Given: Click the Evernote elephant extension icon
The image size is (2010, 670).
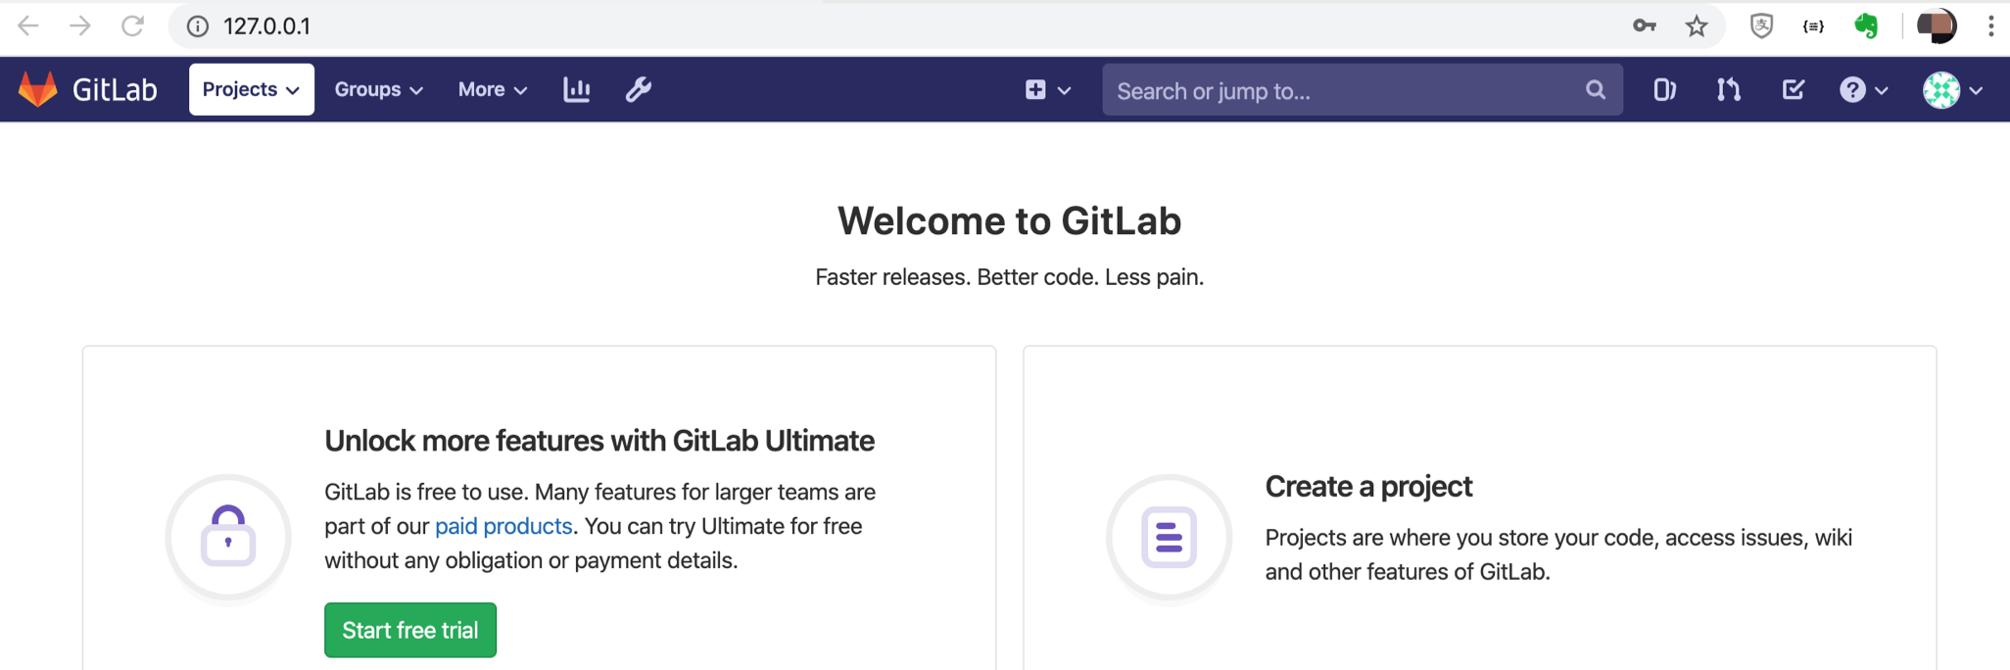Looking at the screenshot, I should click(1866, 26).
